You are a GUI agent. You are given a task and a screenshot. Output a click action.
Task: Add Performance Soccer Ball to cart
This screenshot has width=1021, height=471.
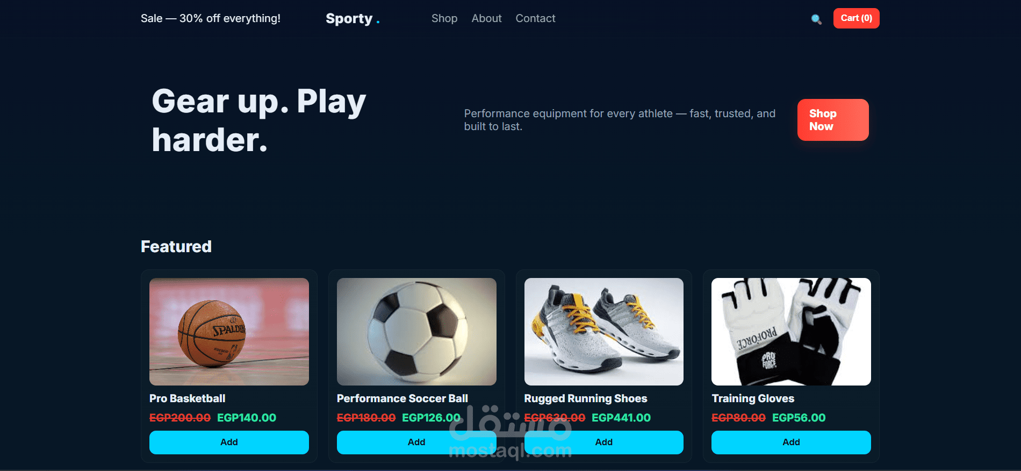[x=416, y=443]
